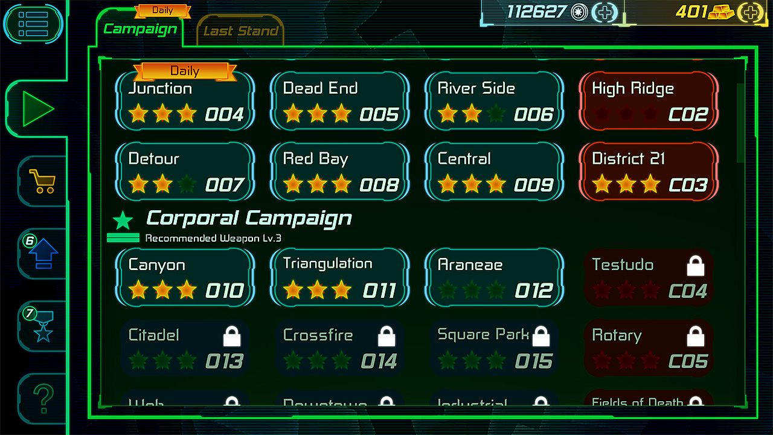773x435 pixels.
Task: Start the Junction daily mission 004
Action: pyautogui.click(x=185, y=101)
